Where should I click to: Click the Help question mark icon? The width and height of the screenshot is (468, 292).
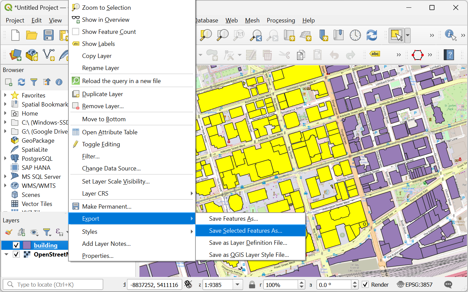click(449, 55)
